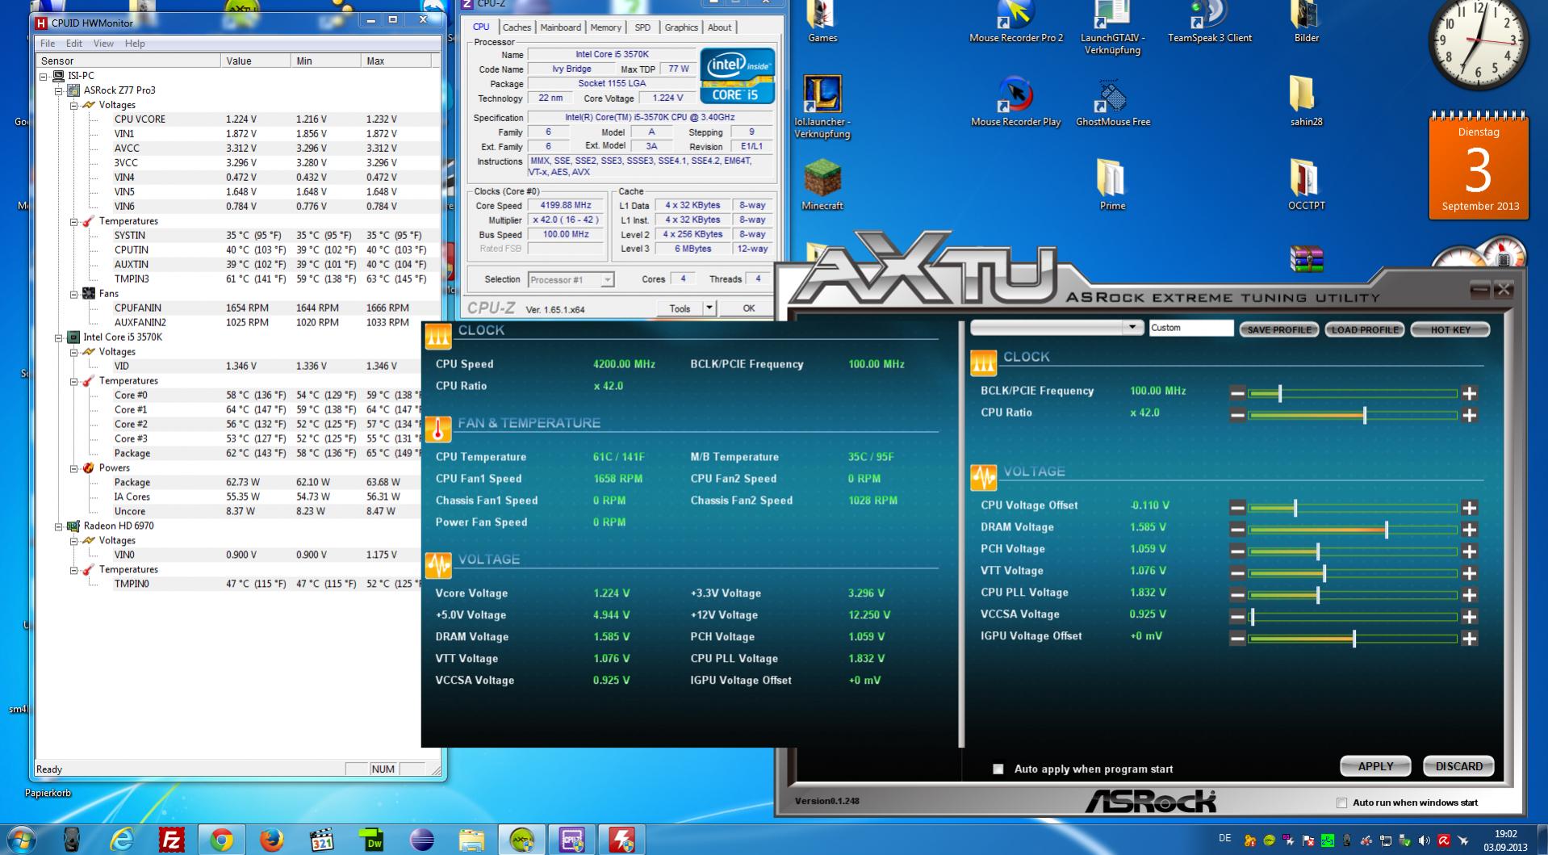Switch to CPU-Z via taskbar button
This screenshot has width=1548, height=855.
(571, 840)
